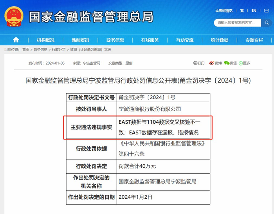
Task: Click breadcrumb link 政务信息
Action: (x=40, y=50)
